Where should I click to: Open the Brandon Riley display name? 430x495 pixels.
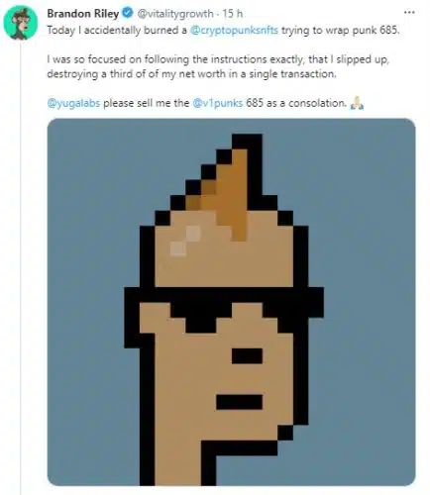(83, 14)
